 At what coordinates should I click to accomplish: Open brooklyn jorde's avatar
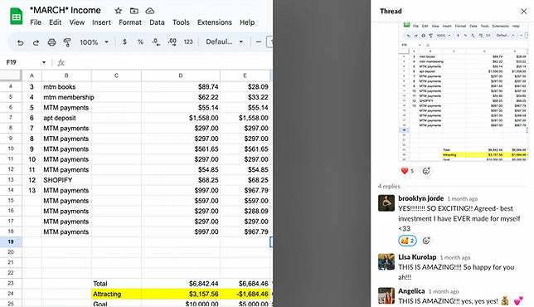click(x=386, y=203)
